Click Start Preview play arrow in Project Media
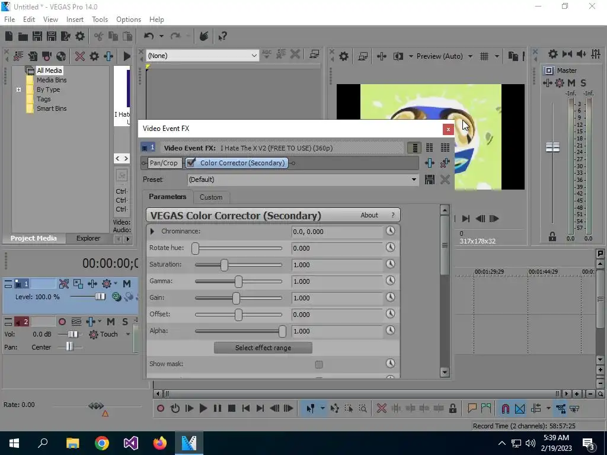Image resolution: width=607 pixels, height=455 pixels. pos(127,56)
